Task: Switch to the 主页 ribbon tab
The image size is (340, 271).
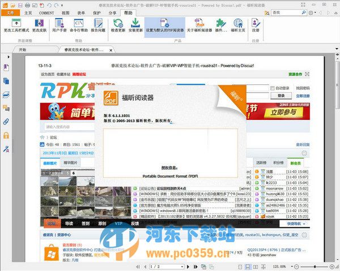Action: (x=28, y=13)
